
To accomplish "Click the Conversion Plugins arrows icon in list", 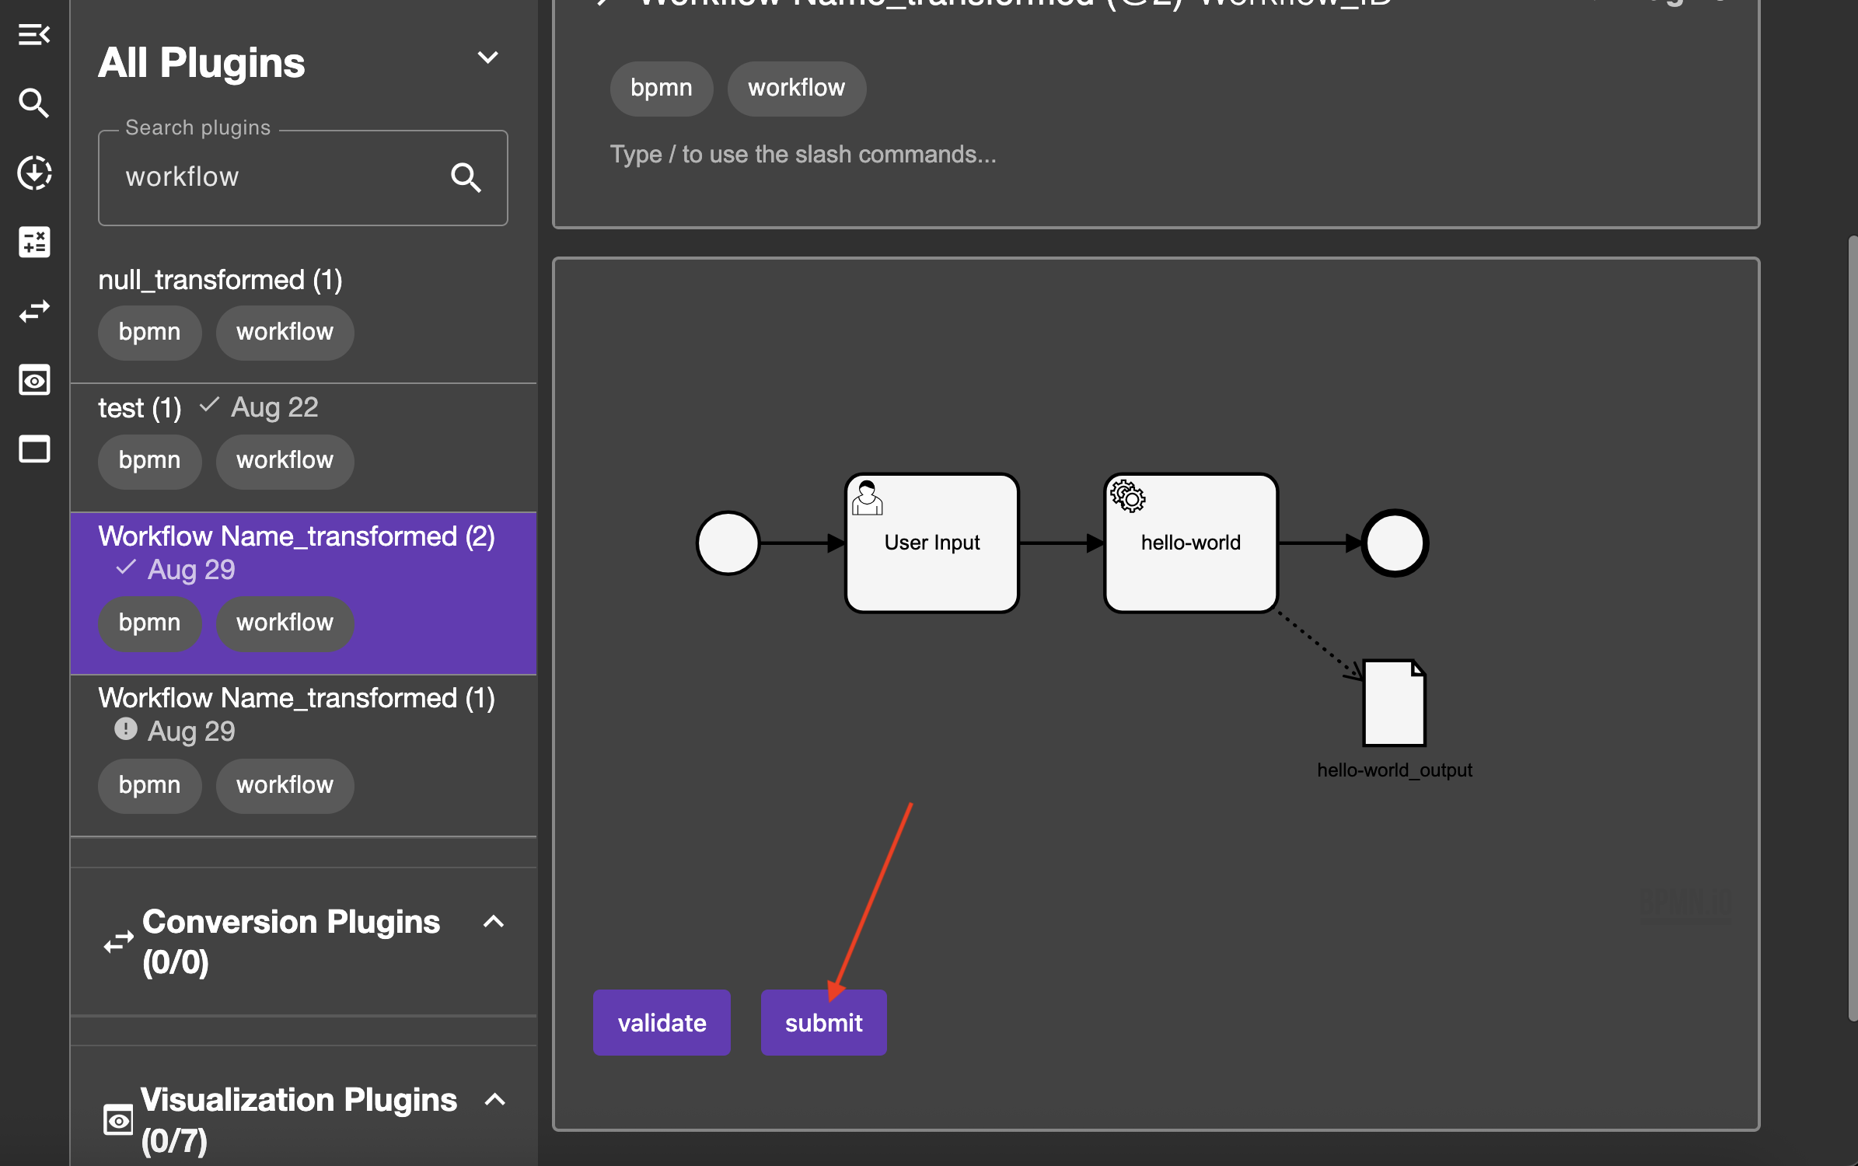I will point(118,942).
